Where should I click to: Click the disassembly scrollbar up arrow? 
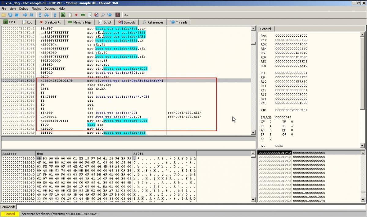click(x=253, y=29)
